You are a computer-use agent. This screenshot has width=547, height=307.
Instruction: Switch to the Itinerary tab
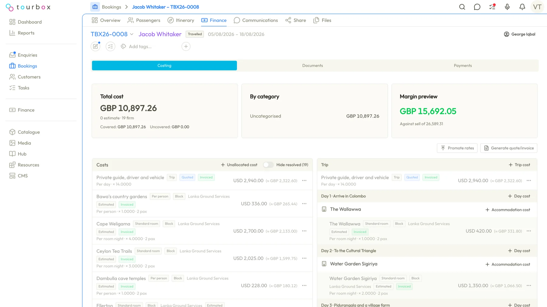tap(181, 20)
